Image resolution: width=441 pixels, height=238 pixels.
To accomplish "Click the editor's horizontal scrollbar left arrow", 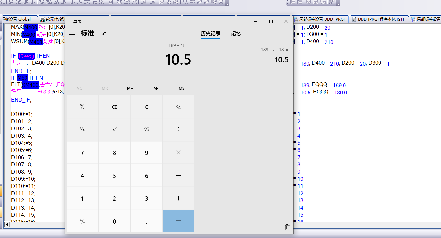I will [x=6, y=224].
